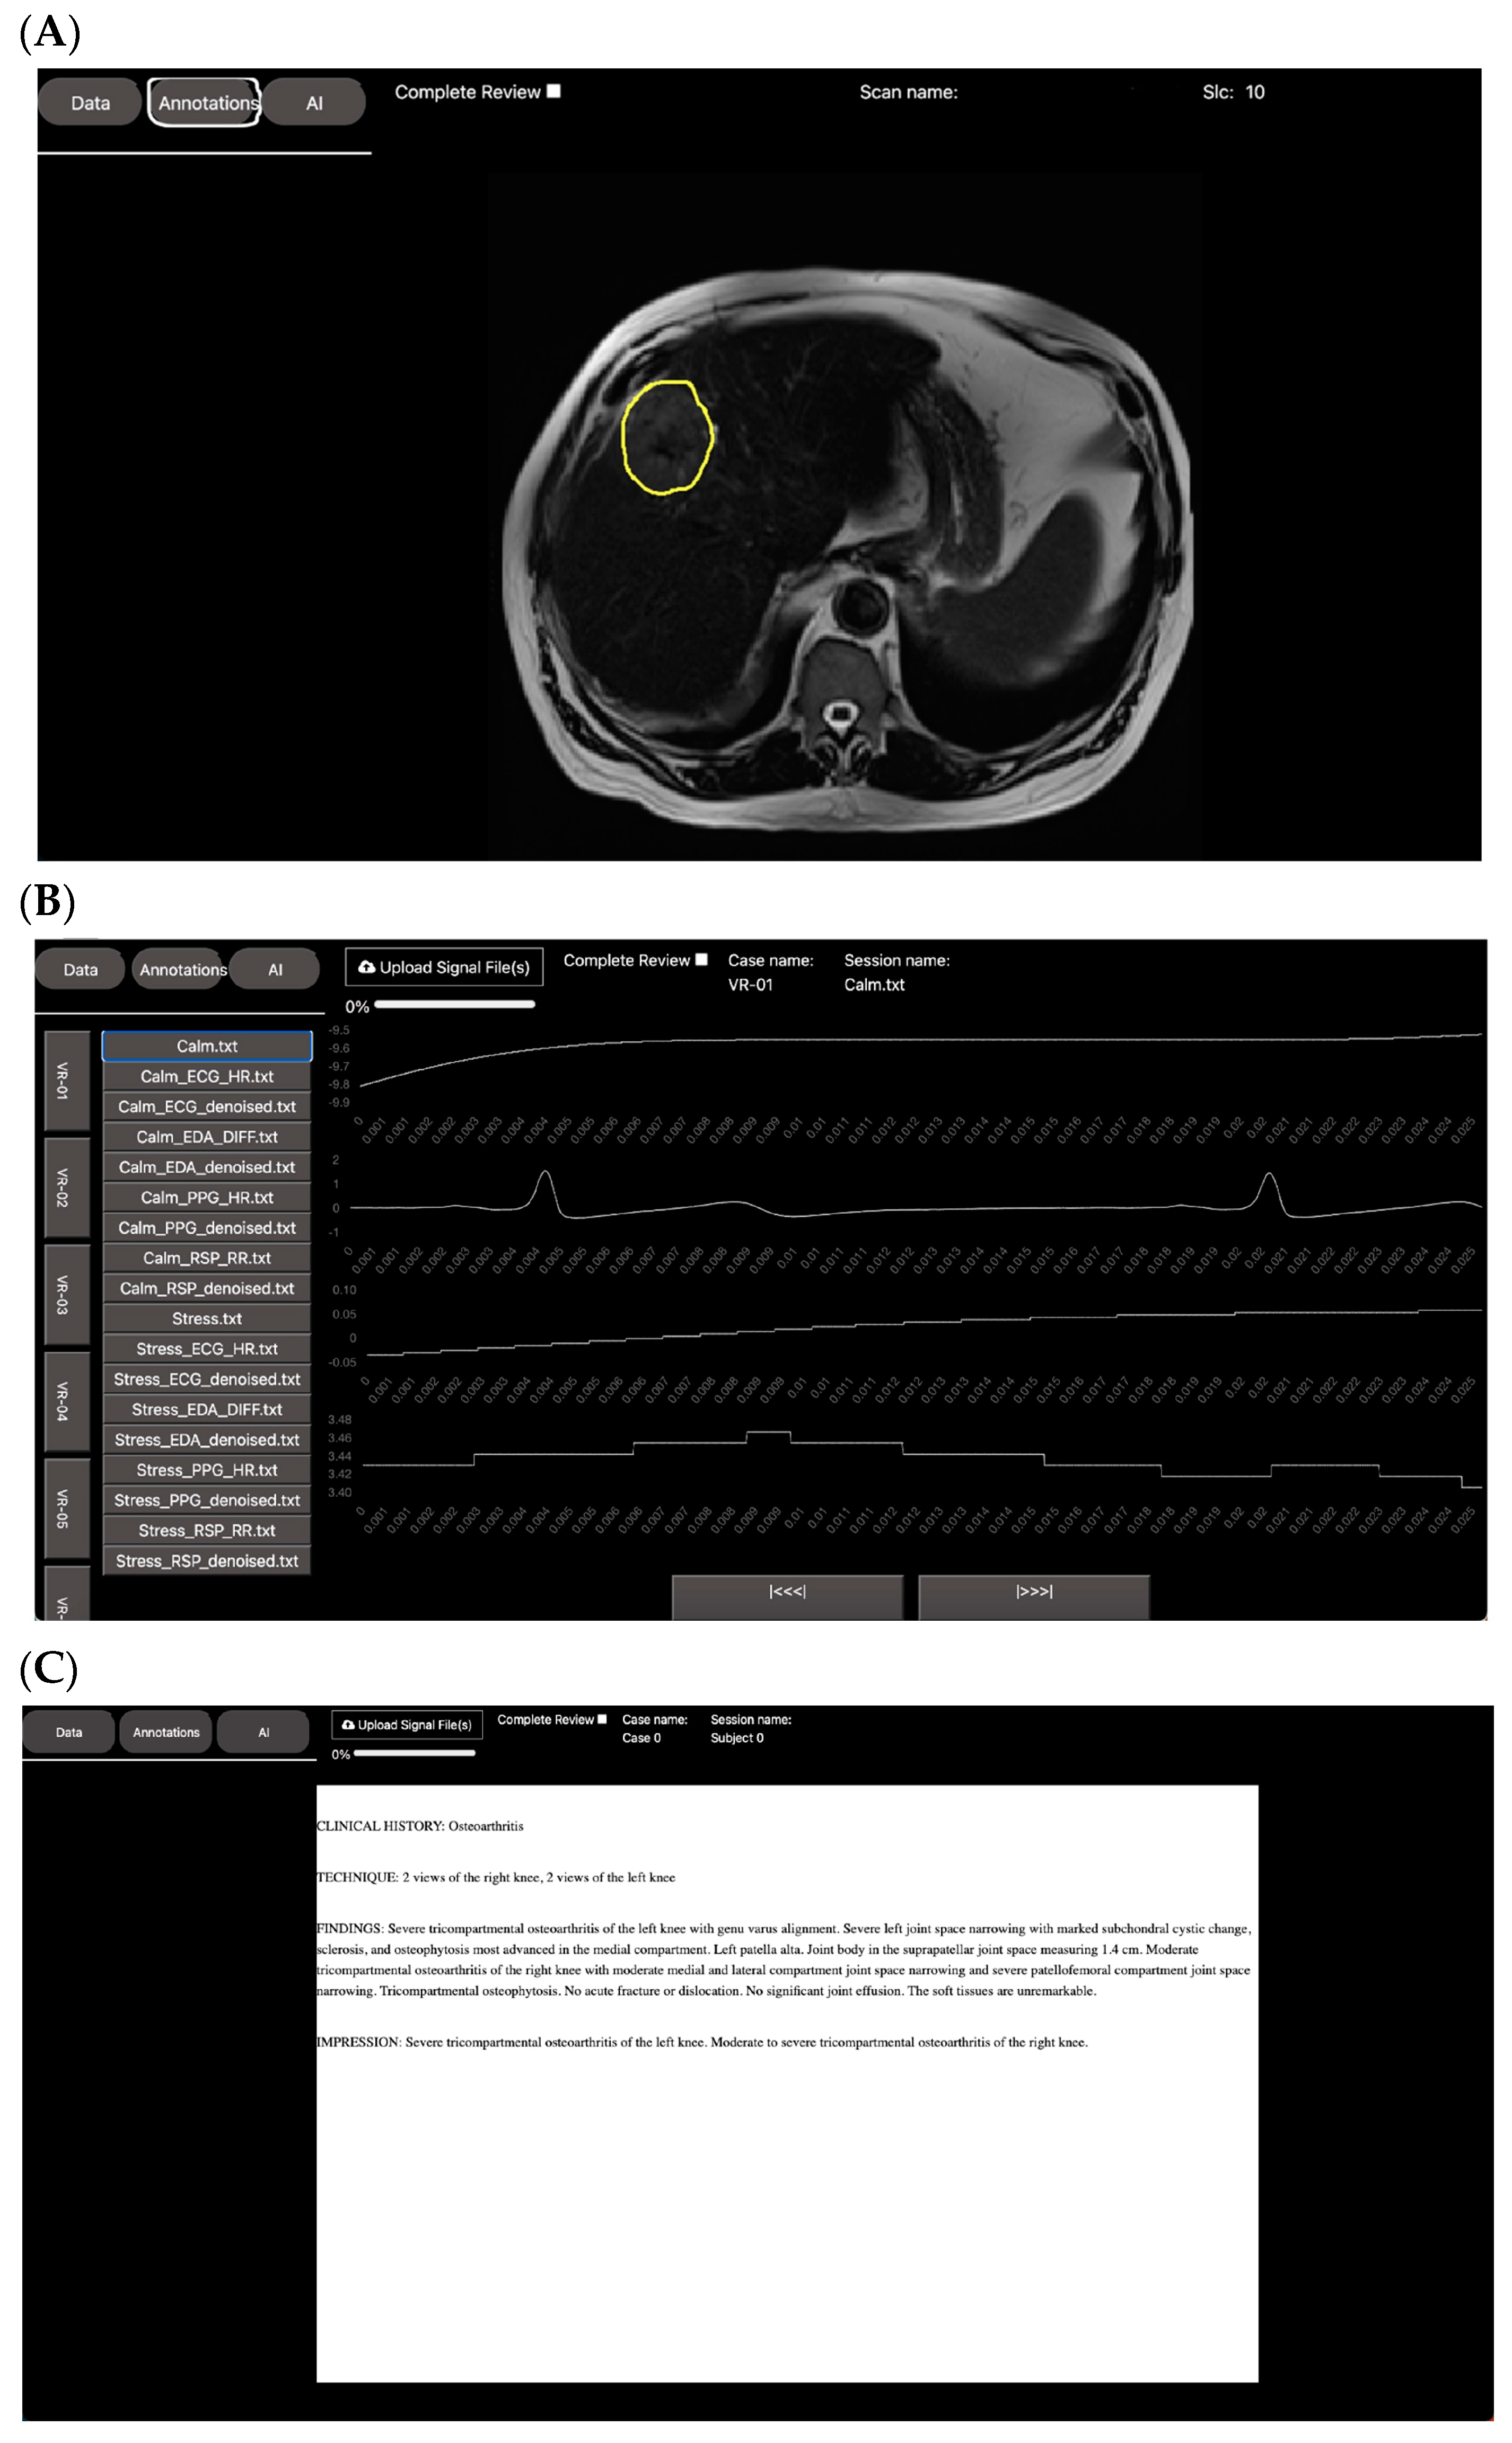Enable Complete Review checkbox for Case 0
This screenshot has height=2443, width=1512.
[x=602, y=1719]
